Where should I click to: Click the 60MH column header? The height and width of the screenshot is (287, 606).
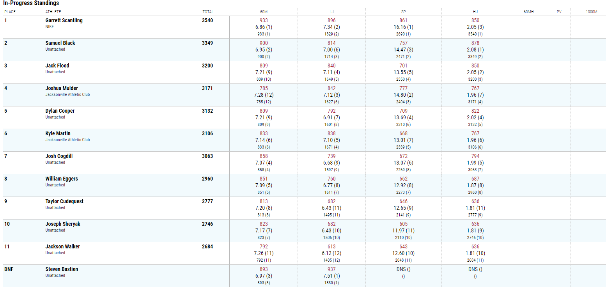click(x=528, y=12)
